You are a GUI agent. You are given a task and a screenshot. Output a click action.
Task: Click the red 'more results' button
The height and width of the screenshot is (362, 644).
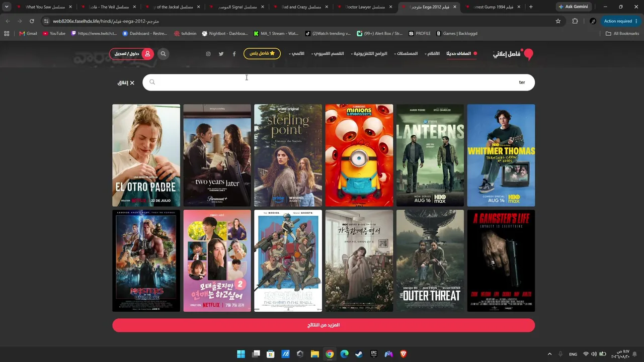click(x=324, y=325)
